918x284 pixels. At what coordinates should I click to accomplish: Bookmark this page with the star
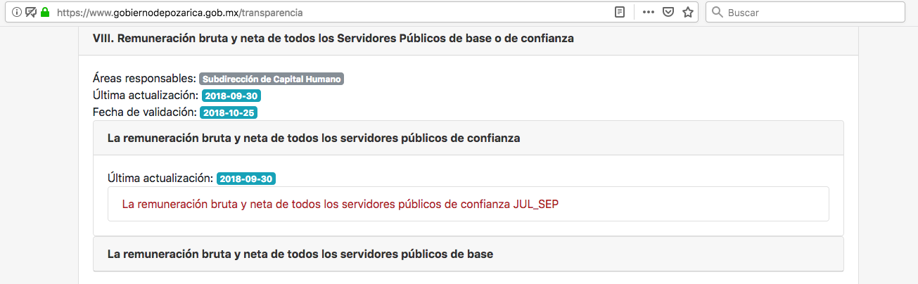(688, 13)
